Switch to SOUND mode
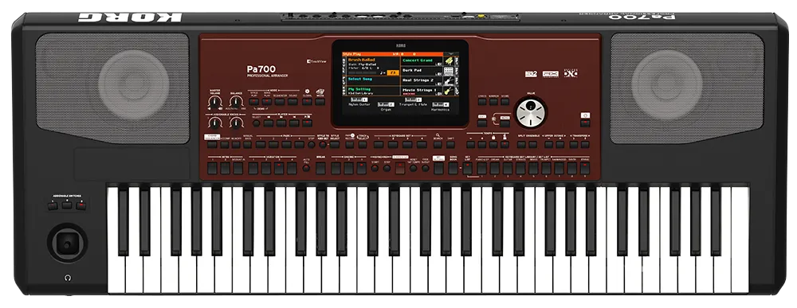797x308 pixels. 292,102
